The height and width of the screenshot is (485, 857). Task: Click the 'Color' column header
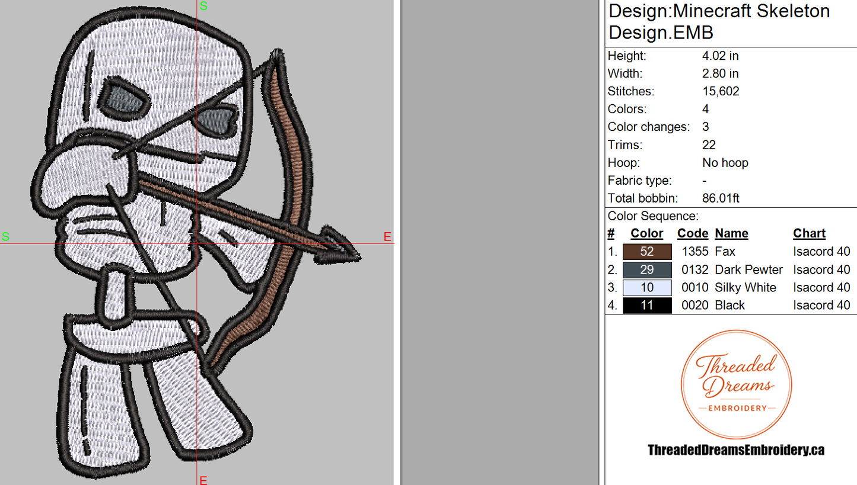(x=647, y=233)
